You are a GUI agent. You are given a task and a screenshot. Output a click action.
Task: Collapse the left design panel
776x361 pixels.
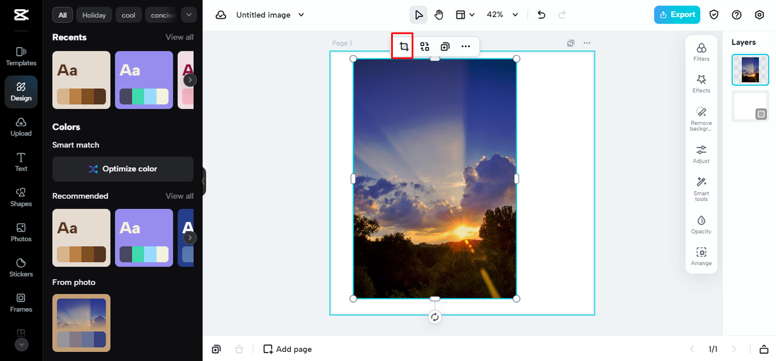204,181
